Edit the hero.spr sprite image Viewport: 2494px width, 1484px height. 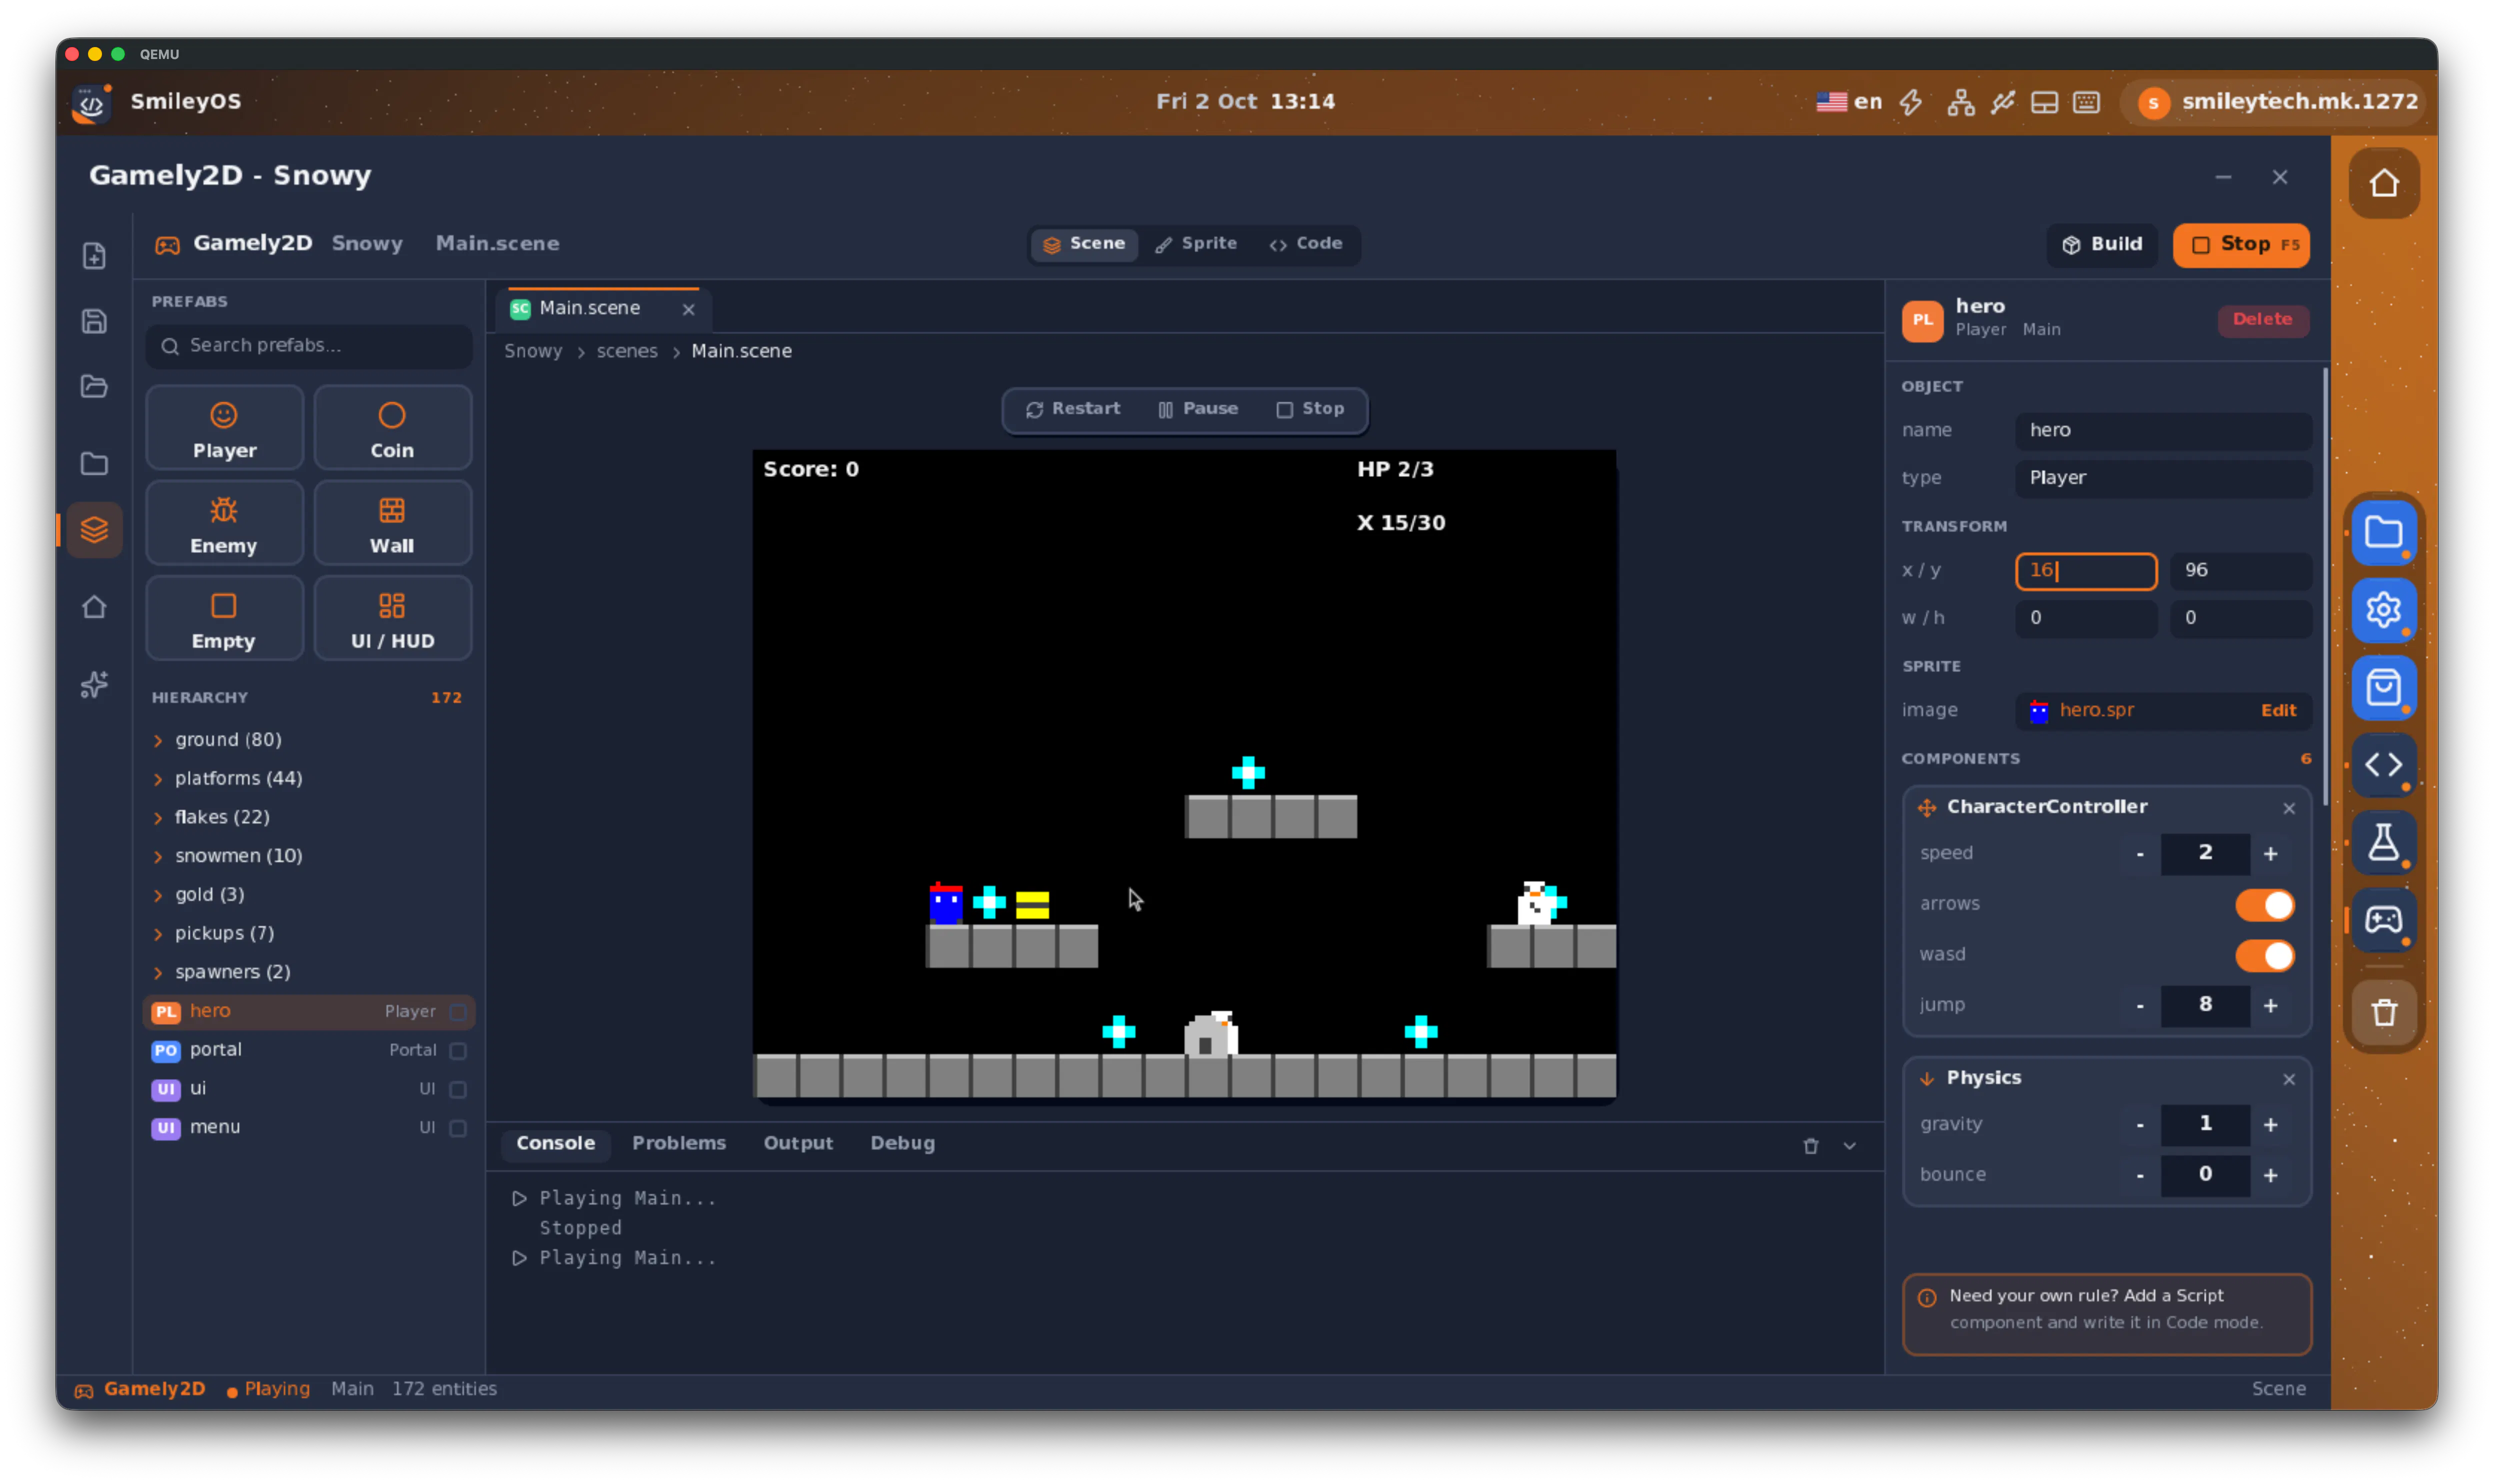click(2278, 711)
